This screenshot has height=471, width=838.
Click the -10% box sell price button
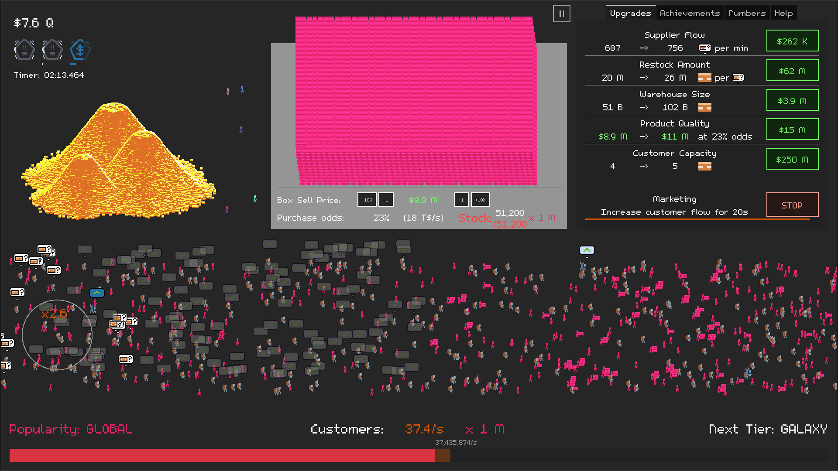click(x=367, y=200)
